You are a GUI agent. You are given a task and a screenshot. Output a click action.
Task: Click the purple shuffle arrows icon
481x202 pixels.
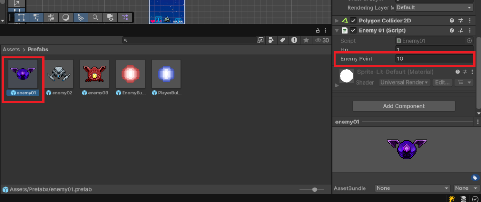(x=124, y=17)
